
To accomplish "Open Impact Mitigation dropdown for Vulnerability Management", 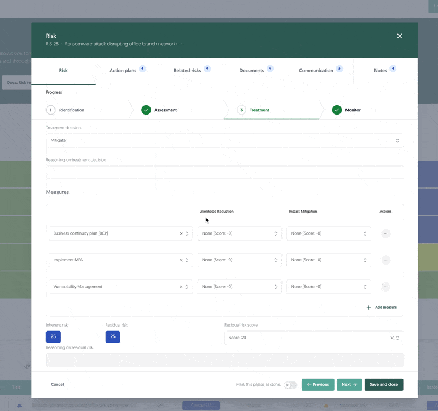I will [328, 287].
